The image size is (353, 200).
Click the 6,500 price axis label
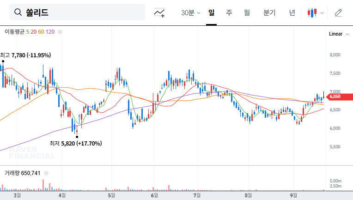(335, 110)
